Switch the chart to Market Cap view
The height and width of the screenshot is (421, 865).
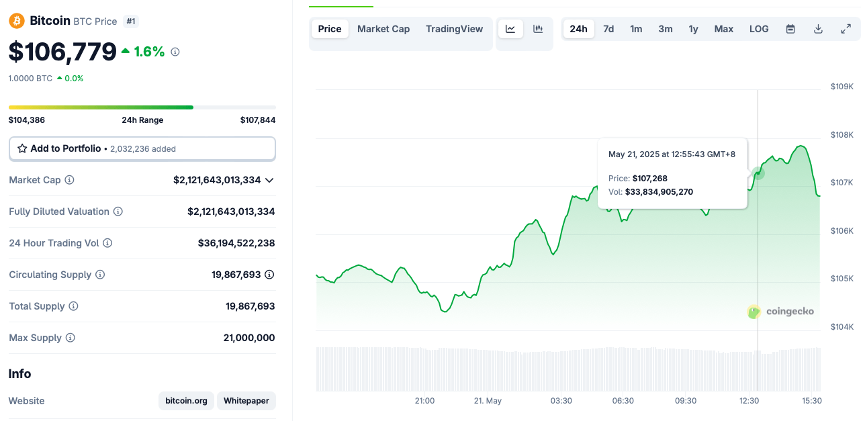(x=383, y=29)
